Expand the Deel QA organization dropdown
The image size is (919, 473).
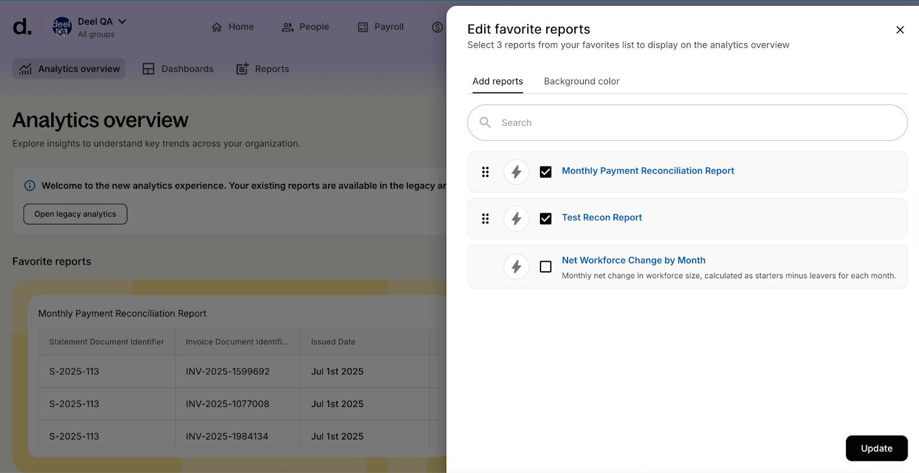(x=122, y=22)
